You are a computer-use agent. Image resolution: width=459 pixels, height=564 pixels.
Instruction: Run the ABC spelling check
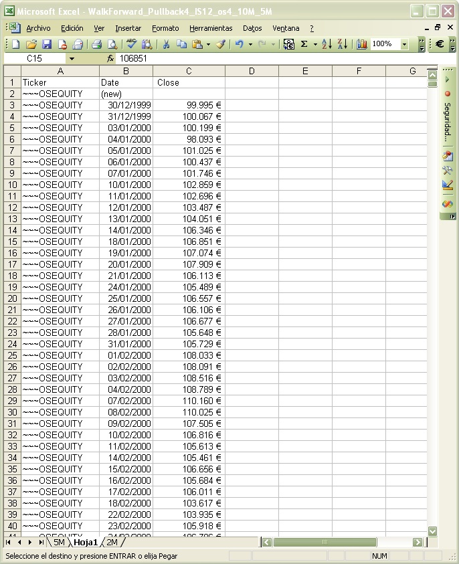(x=131, y=44)
